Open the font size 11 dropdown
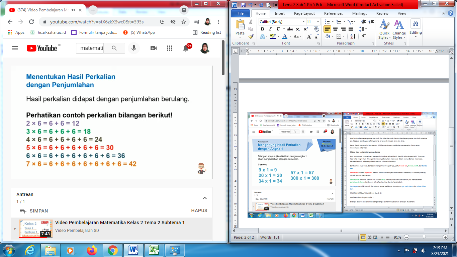The image size is (457, 257). click(x=318, y=22)
